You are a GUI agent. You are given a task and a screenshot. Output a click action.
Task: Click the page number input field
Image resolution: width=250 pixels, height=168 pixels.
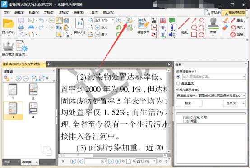[96, 161]
